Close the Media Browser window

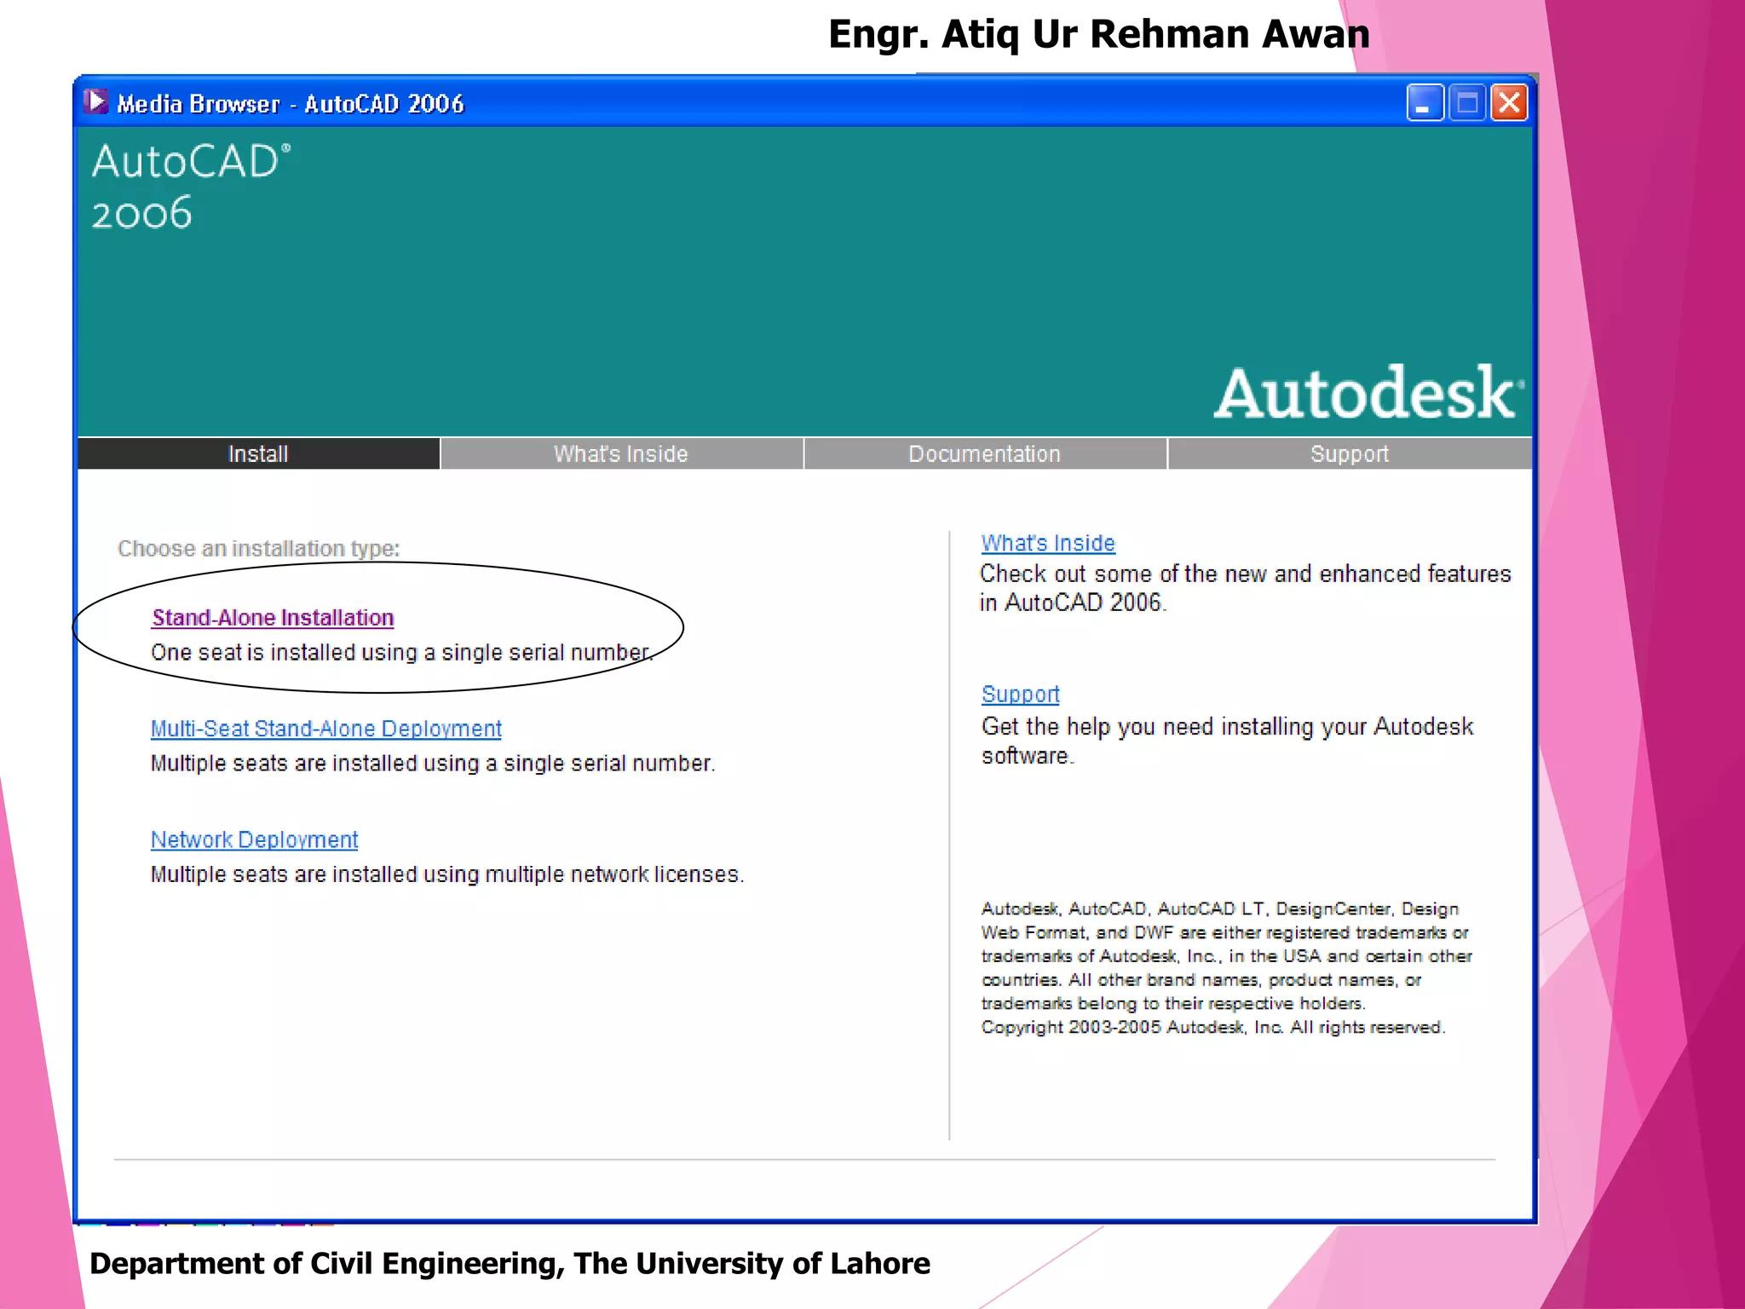1509,103
